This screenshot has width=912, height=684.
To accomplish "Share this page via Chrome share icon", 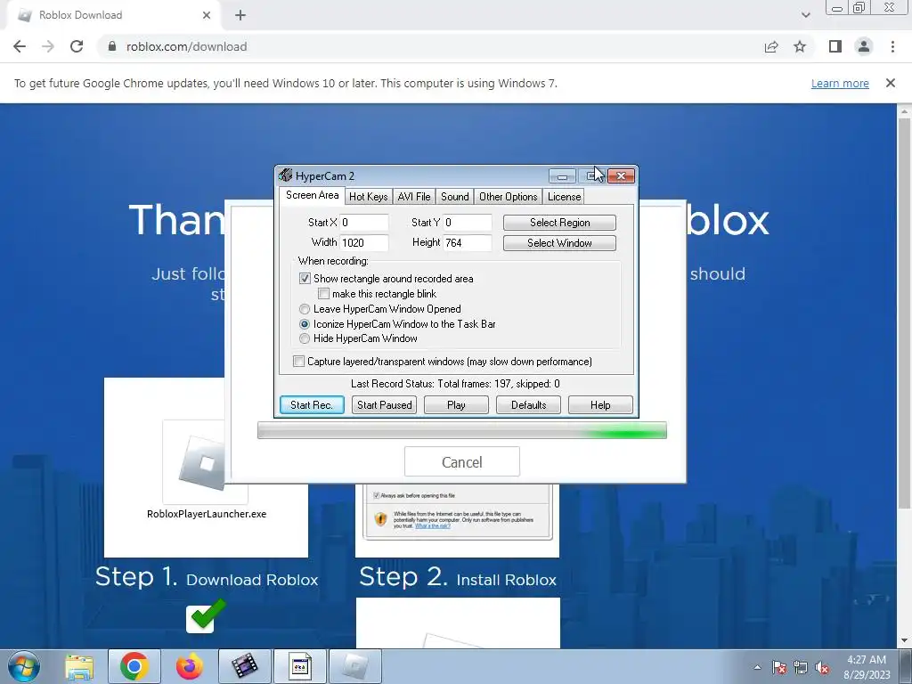I will click(x=771, y=46).
